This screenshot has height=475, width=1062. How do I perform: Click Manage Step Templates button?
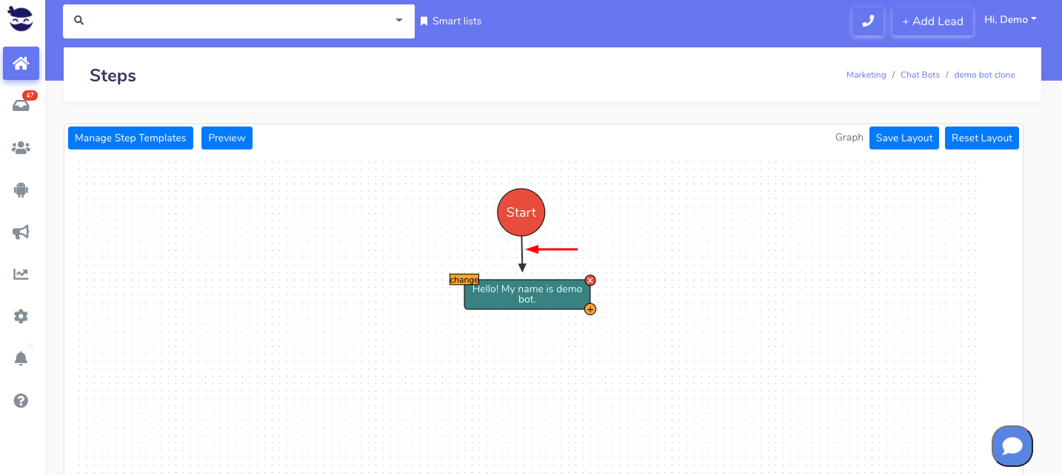coord(130,138)
